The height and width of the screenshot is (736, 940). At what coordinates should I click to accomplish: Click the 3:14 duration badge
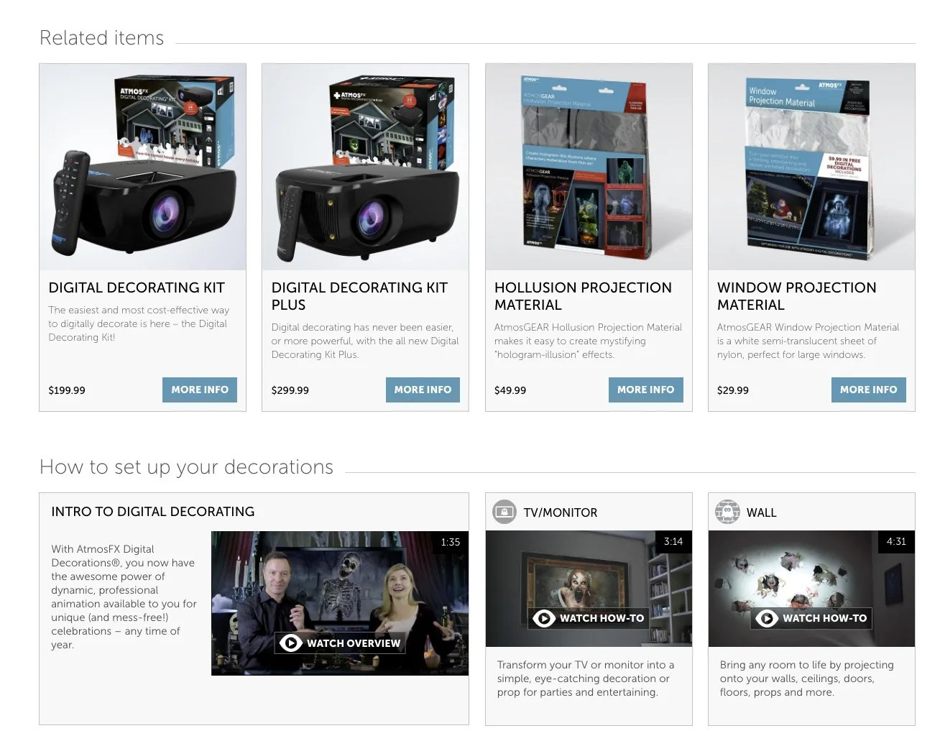click(x=673, y=541)
